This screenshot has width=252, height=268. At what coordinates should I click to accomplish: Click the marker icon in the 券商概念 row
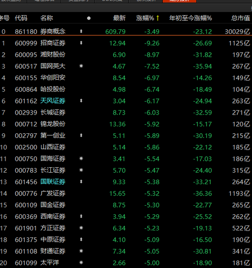coord(81,31)
